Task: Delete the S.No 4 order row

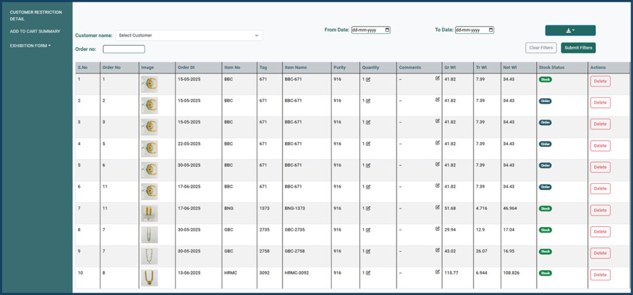Action: pos(600,146)
